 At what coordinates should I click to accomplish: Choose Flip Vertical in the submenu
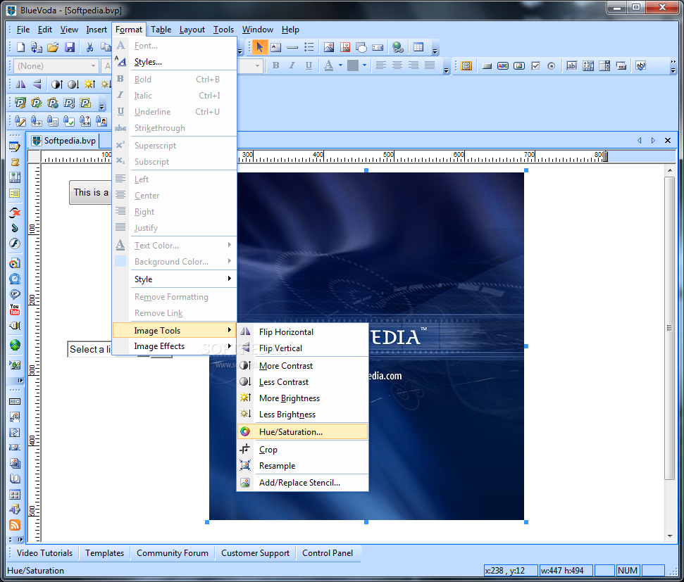pos(303,348)
